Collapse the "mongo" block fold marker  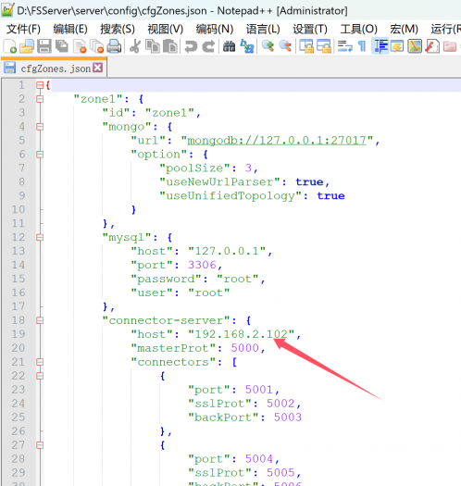(40, 127)
